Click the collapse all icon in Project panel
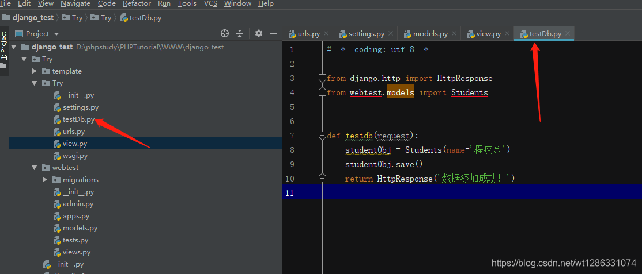 (x=240, y=33)
